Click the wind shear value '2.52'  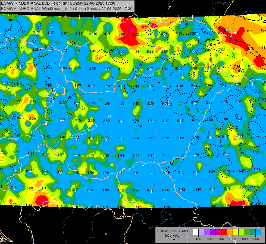pos(165,138)
